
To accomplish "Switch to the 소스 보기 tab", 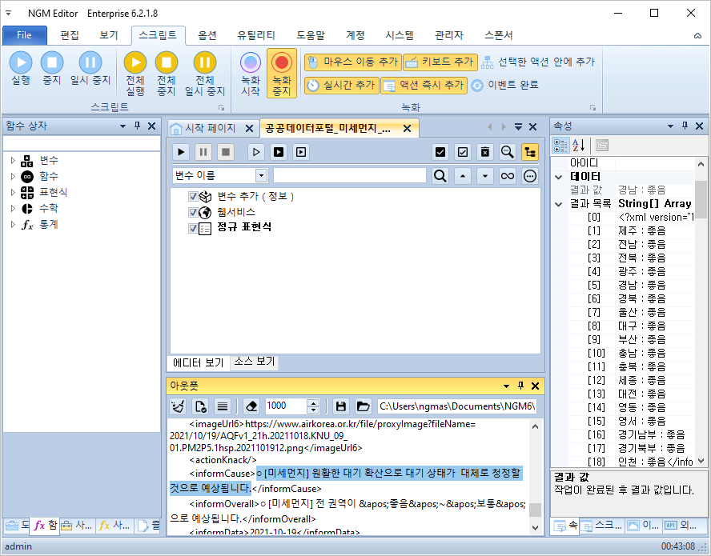I will [255, 361].
